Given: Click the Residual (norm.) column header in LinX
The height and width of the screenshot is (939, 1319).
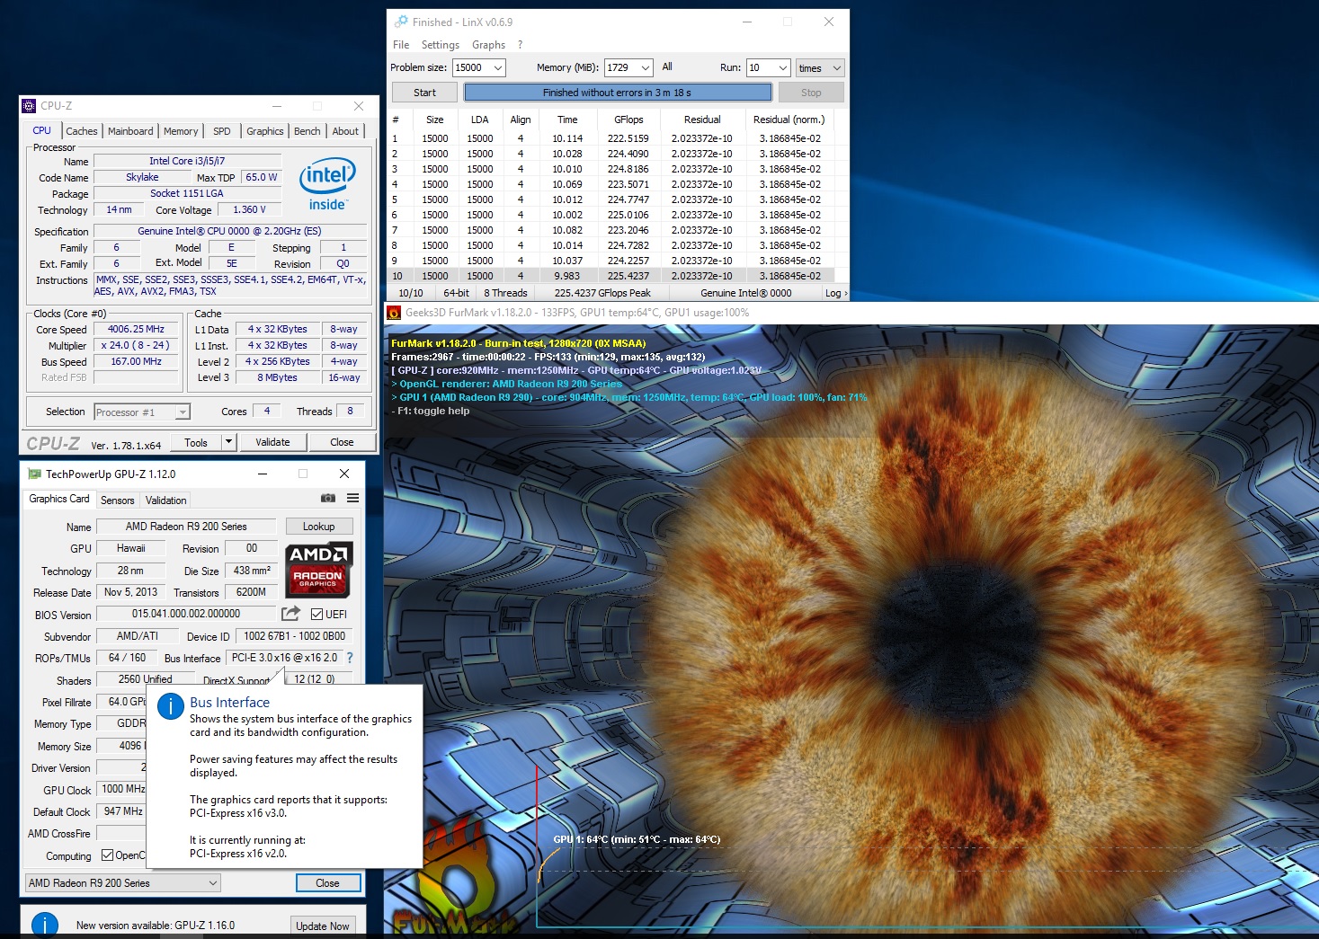Looking at the screenshot, I should pyautogui.click(x=789, y=120).
